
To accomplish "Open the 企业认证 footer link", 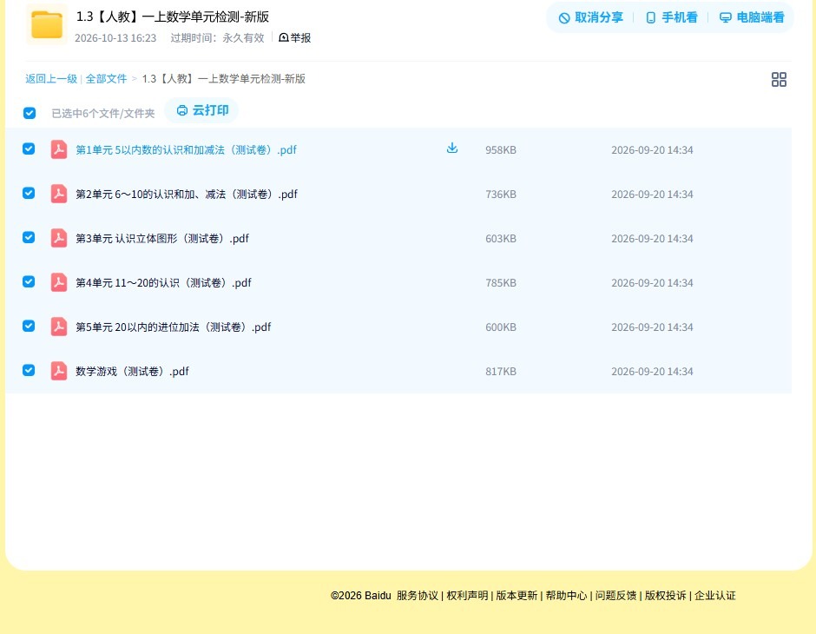I will click(x=715, y=596).
